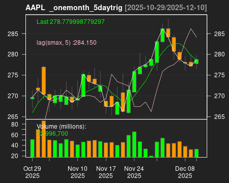Click the tallest green volume bar

click(134, 144)
